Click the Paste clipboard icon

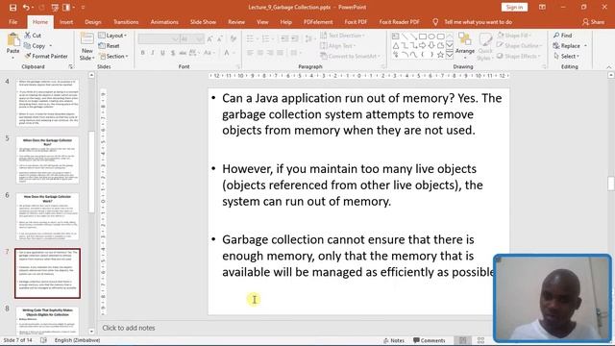(12, 39)
